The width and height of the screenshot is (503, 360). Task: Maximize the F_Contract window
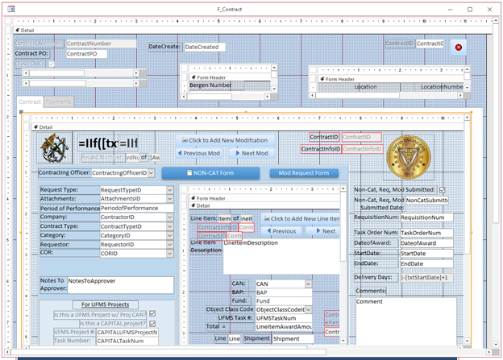point(470,10)
